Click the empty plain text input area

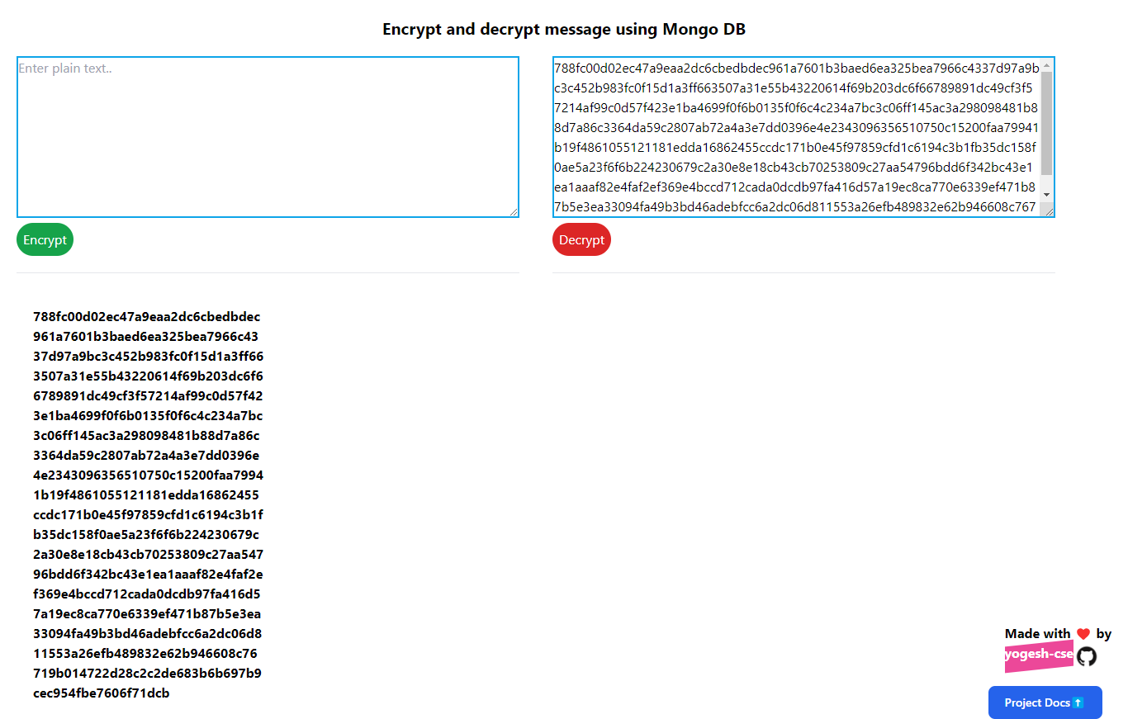click(267, 136)
